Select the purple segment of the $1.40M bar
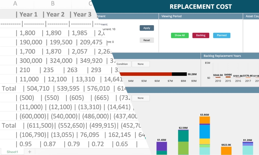 coord(162,146)
